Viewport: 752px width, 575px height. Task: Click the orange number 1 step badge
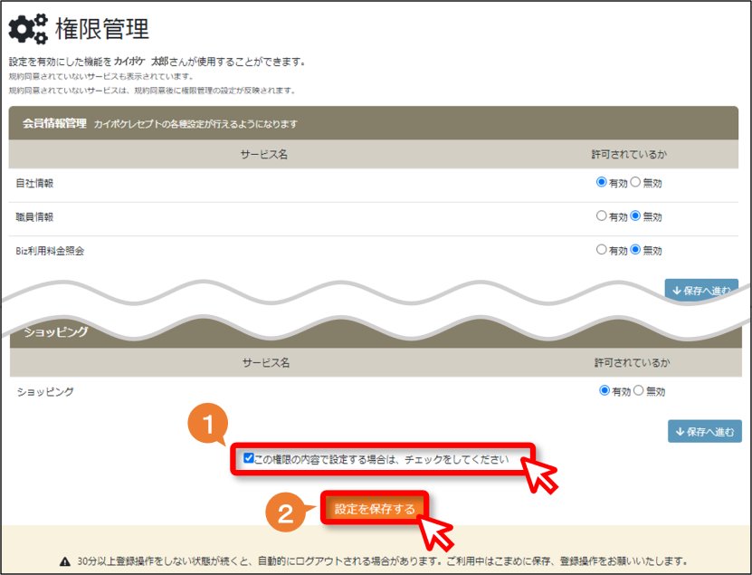coord(207,425)
